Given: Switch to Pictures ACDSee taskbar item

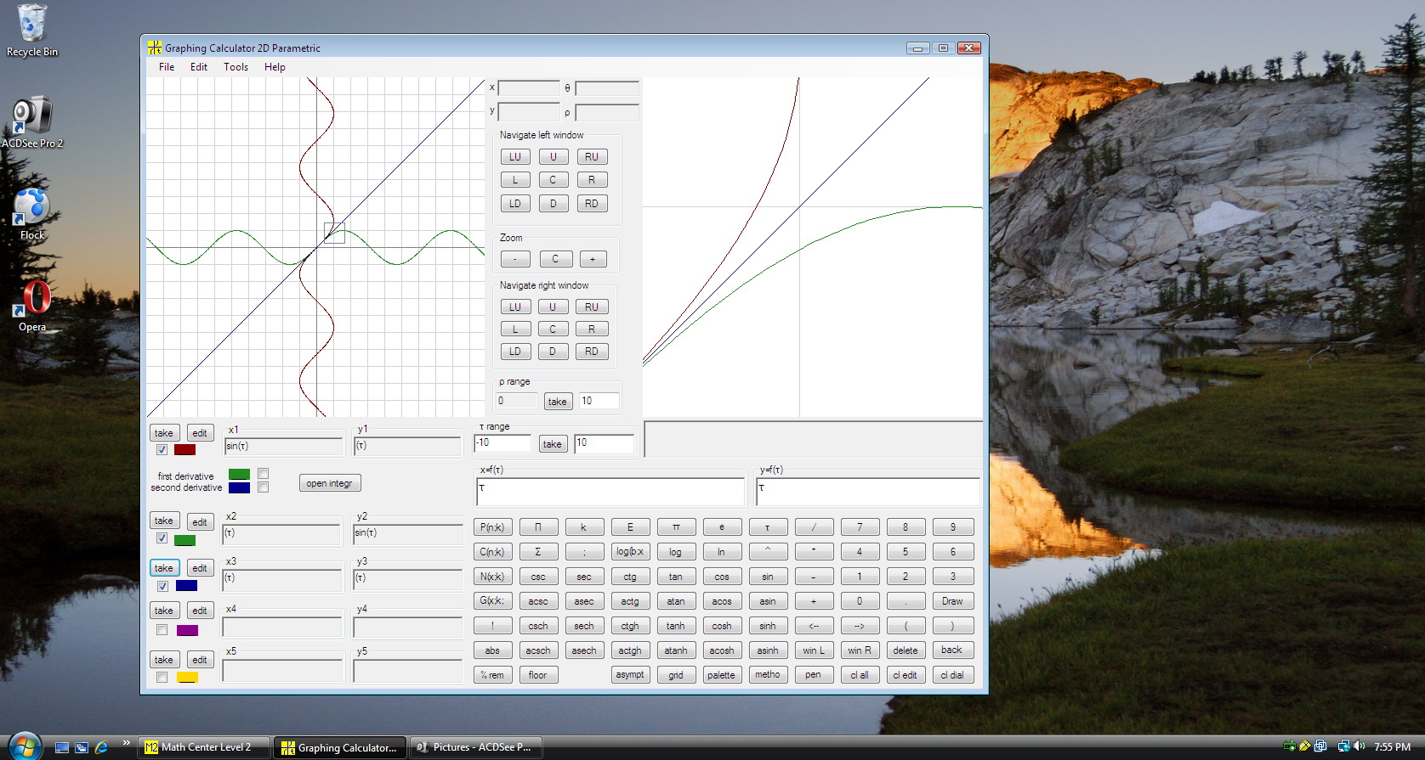Looking at the screenshot, I should (475, 747).
